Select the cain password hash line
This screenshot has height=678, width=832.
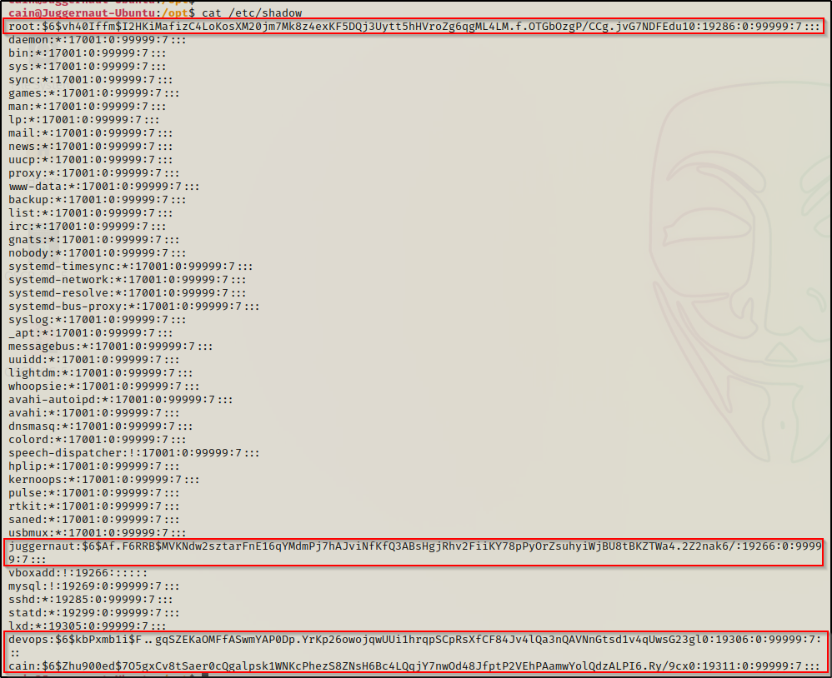coord(413,666)
